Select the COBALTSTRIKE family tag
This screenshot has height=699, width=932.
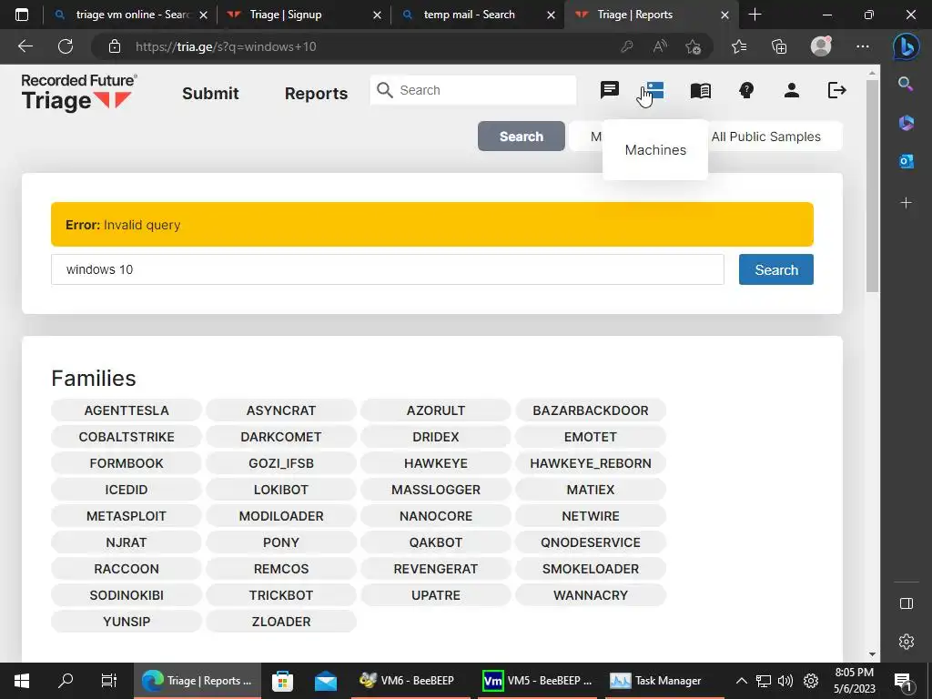click(x=126, y=437)
